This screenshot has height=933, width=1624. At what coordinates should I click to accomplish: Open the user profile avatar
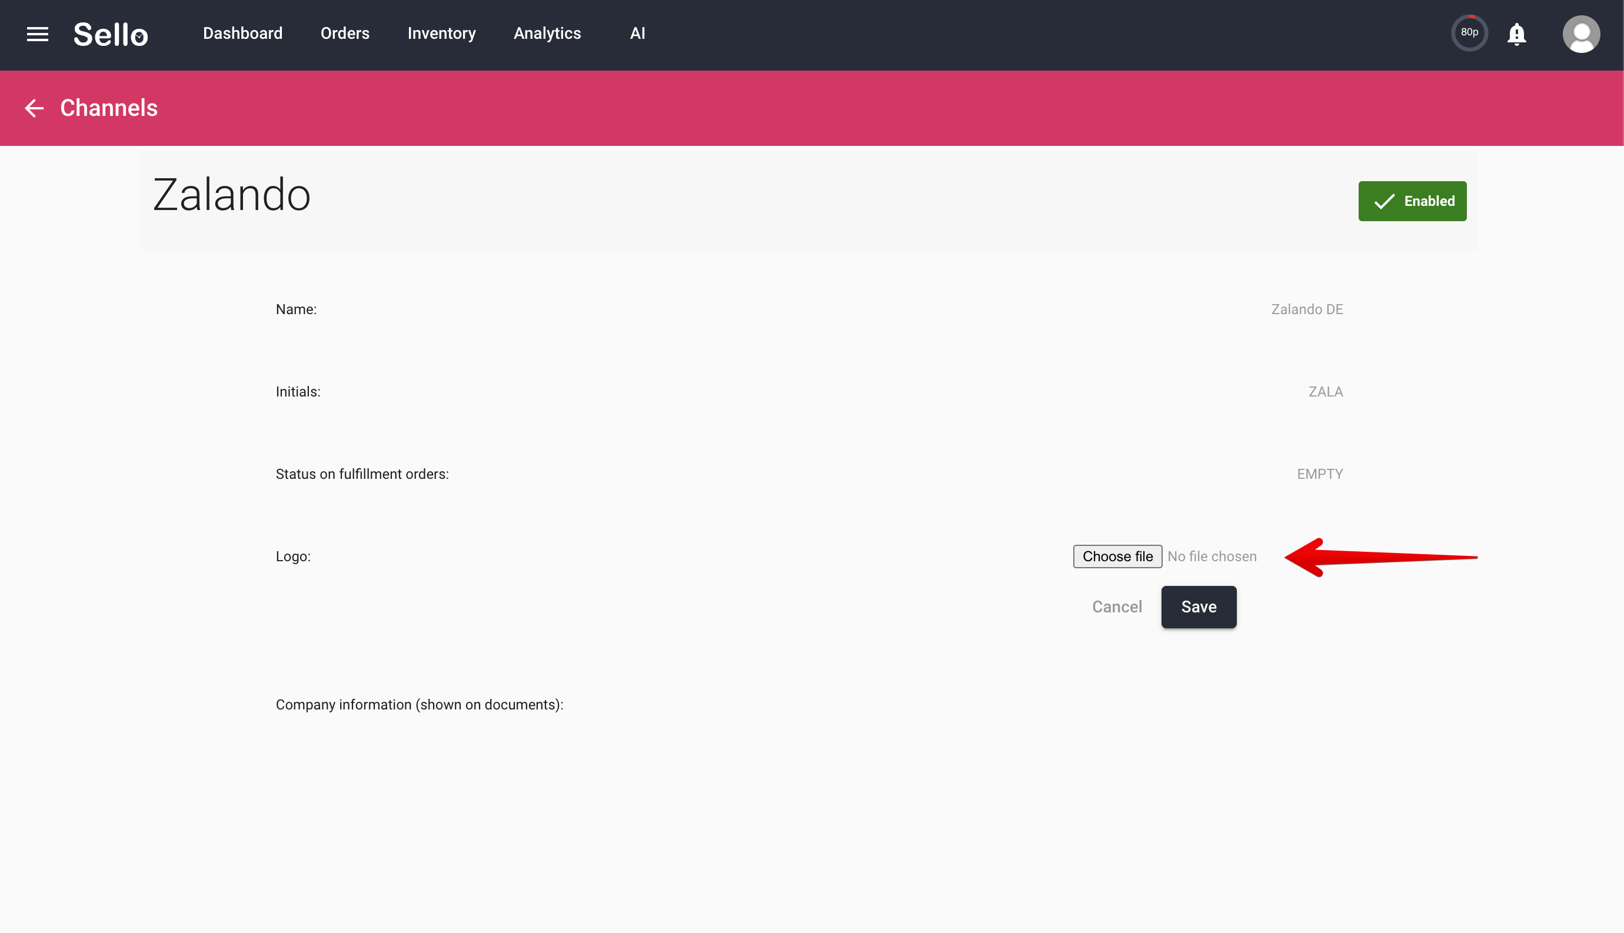click(1581, 34)
